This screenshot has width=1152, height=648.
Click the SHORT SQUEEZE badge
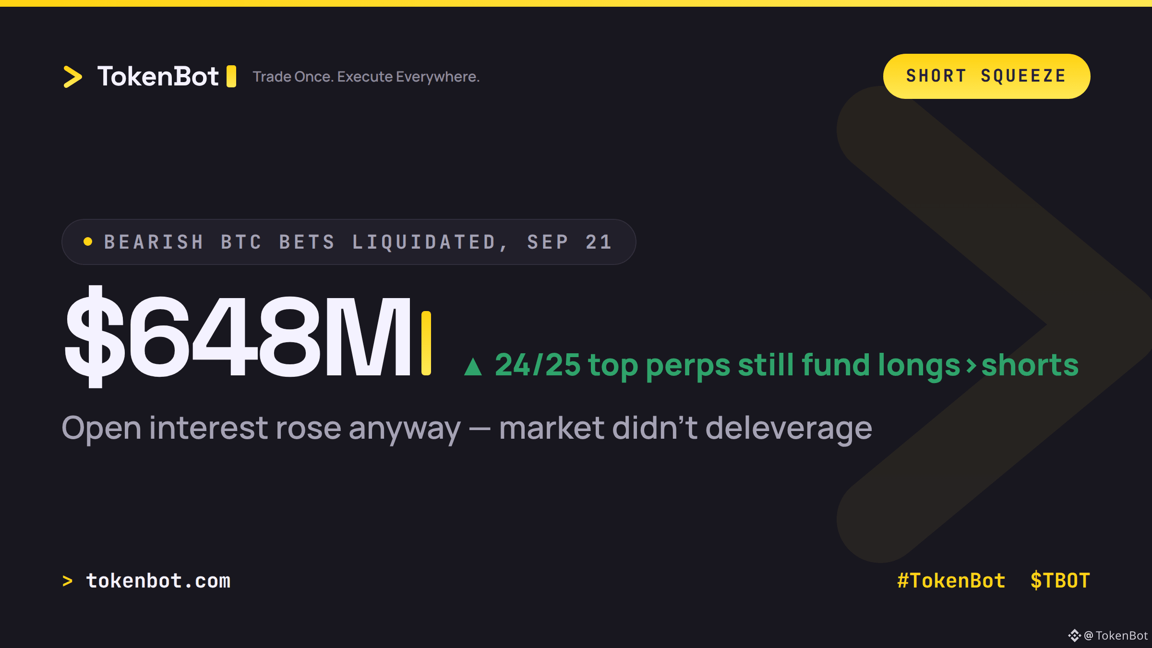coord(986,76)
